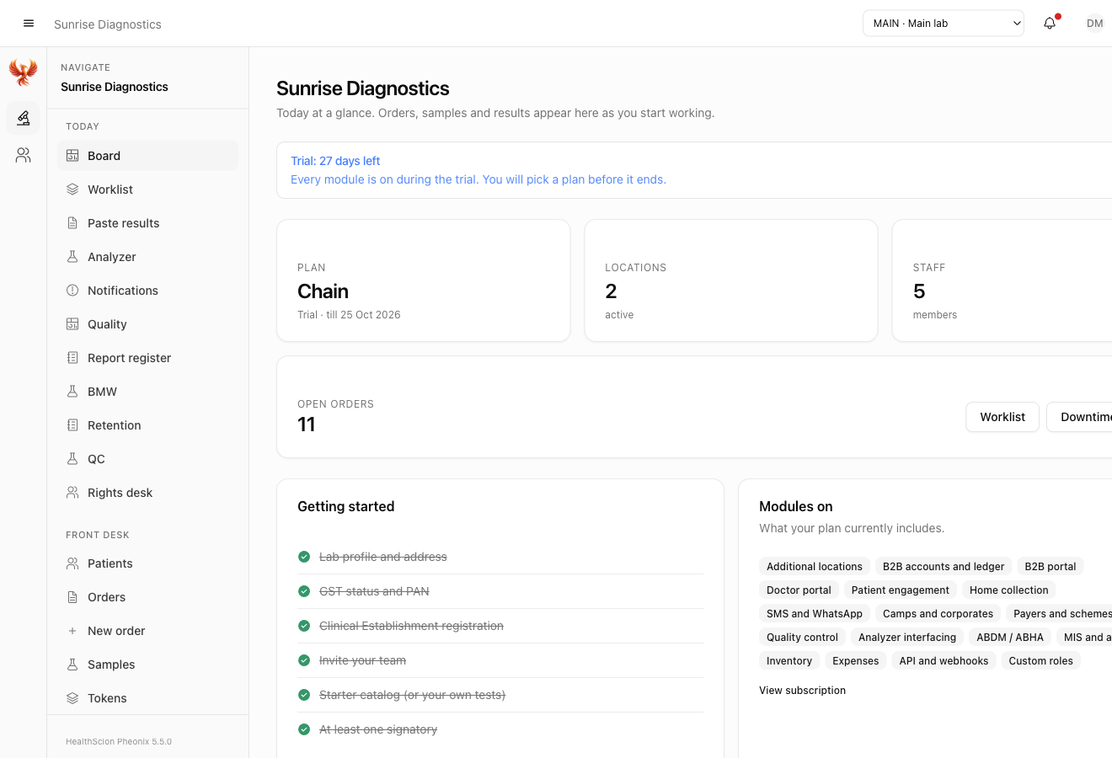This screenshot has width=1112, height=758.
Task: Navigate to Patients in Front Desk
Action: tap(148, 563)
